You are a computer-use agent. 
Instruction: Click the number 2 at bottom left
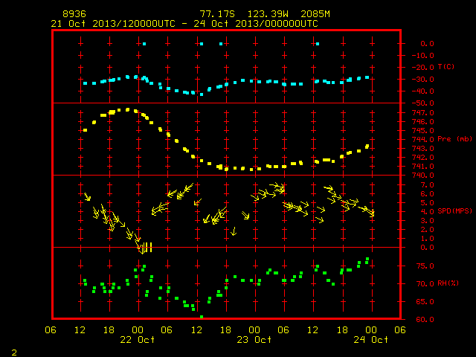(14, 353)
